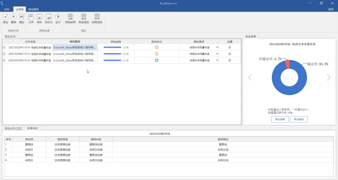This screenshot has width=338, height=180.
Task: Open a task with 打开 icon
Action: click(31, 17)
